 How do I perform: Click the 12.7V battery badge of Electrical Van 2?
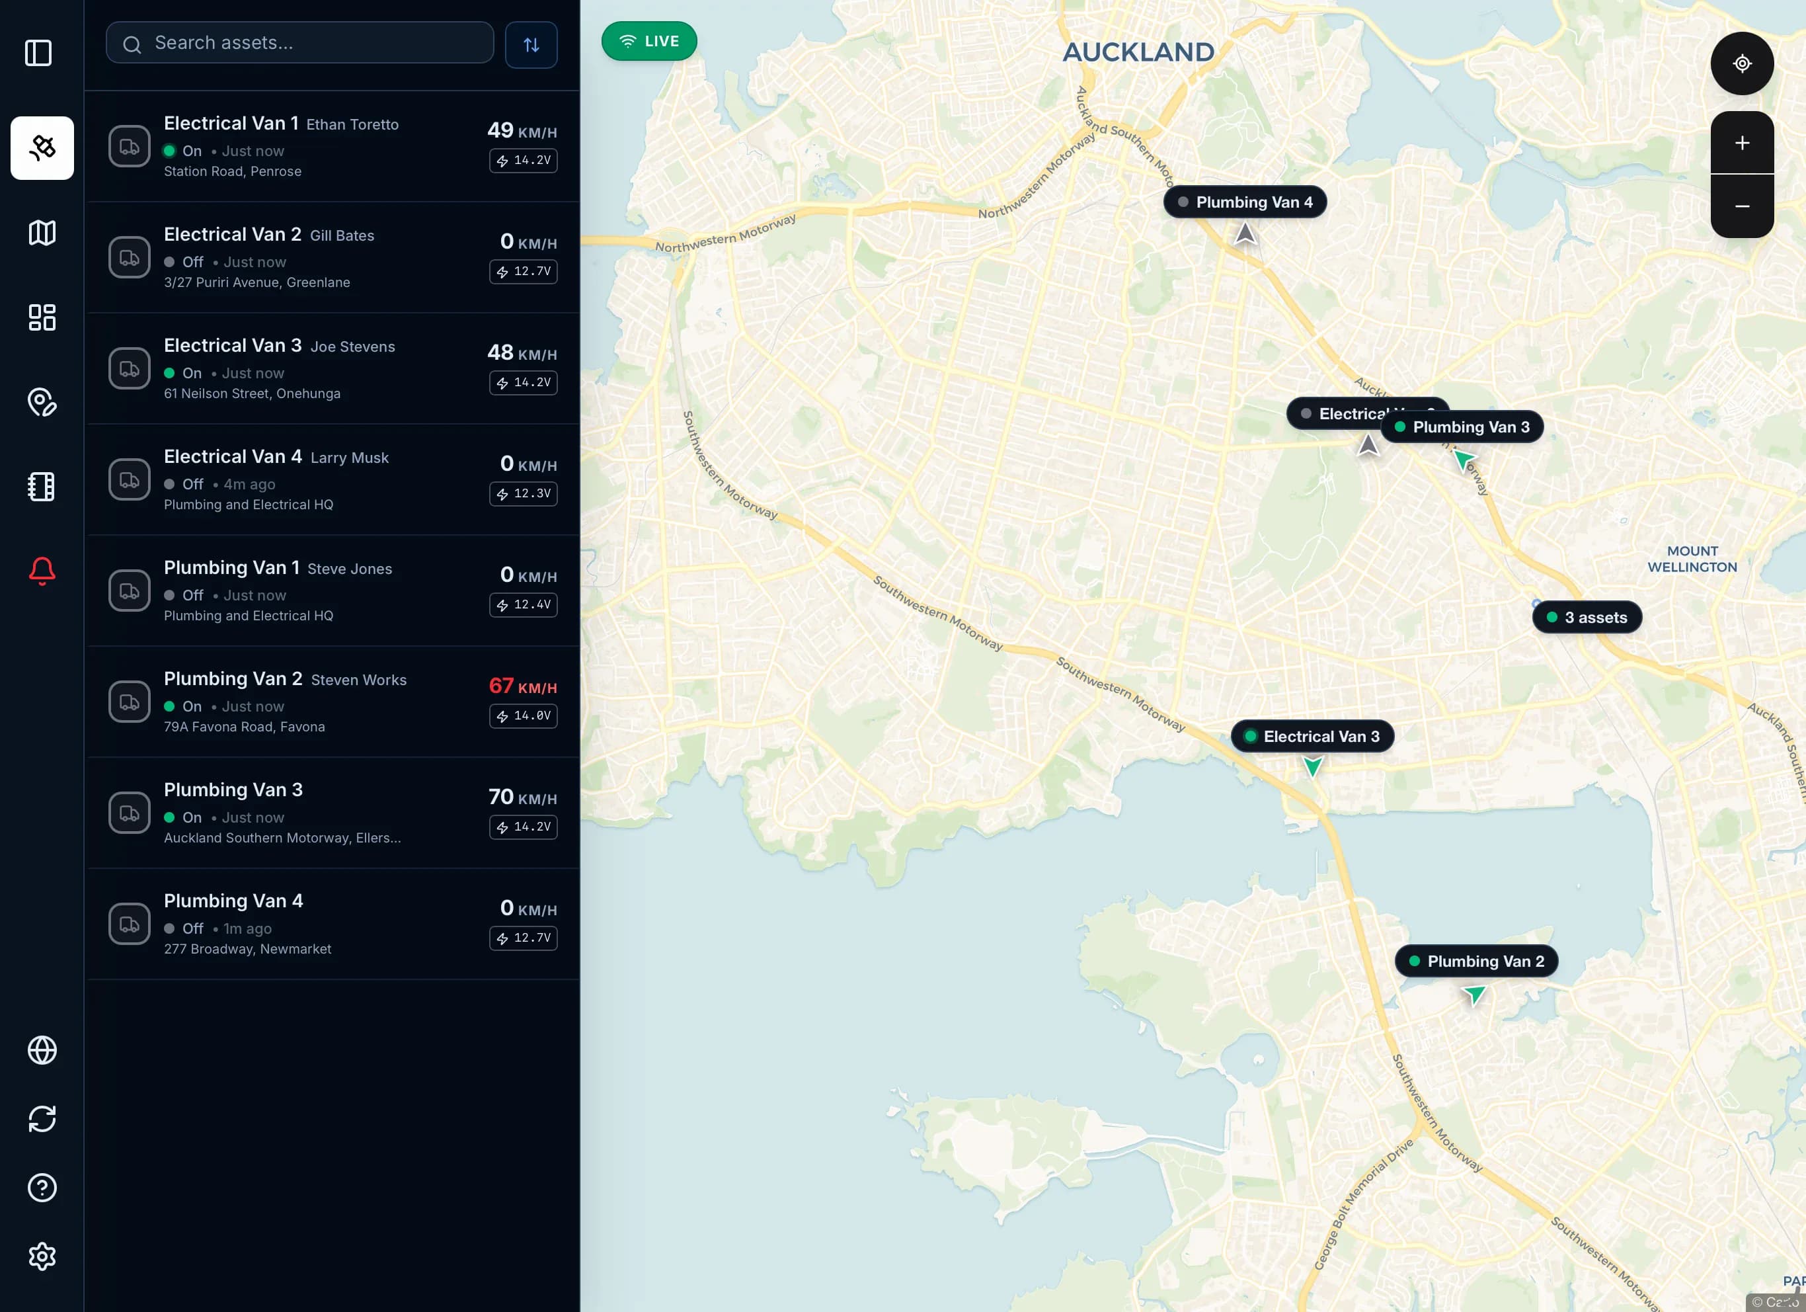[523, 272]
